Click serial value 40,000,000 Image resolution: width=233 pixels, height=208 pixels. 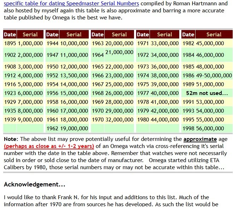[165, 93]
